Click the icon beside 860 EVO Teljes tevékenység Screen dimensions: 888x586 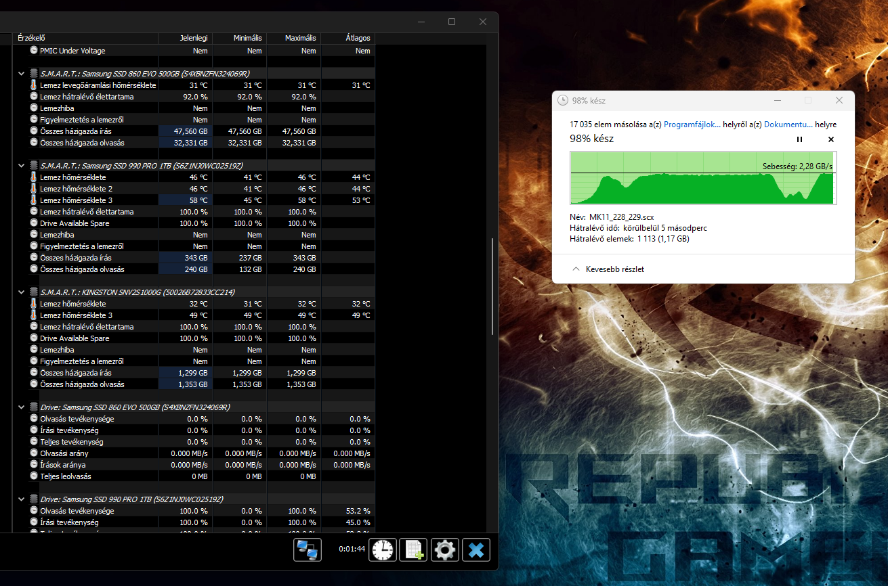[x=35, y=442]
